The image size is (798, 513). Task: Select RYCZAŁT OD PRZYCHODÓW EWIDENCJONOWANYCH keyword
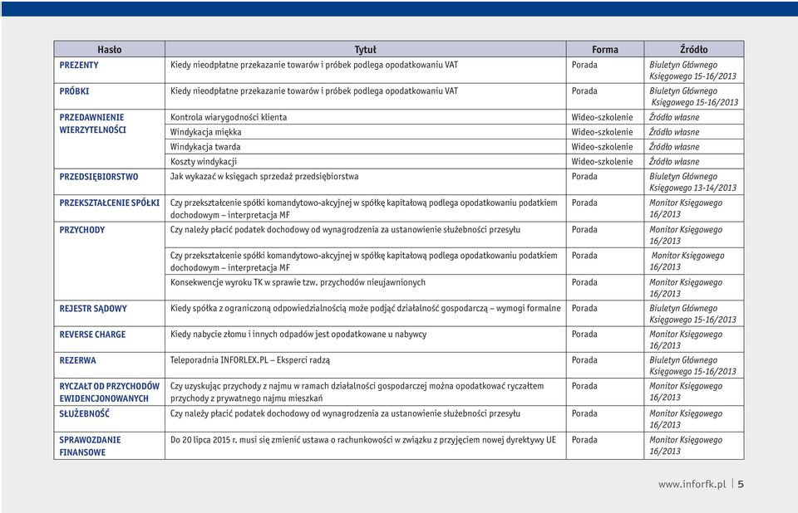110,393
